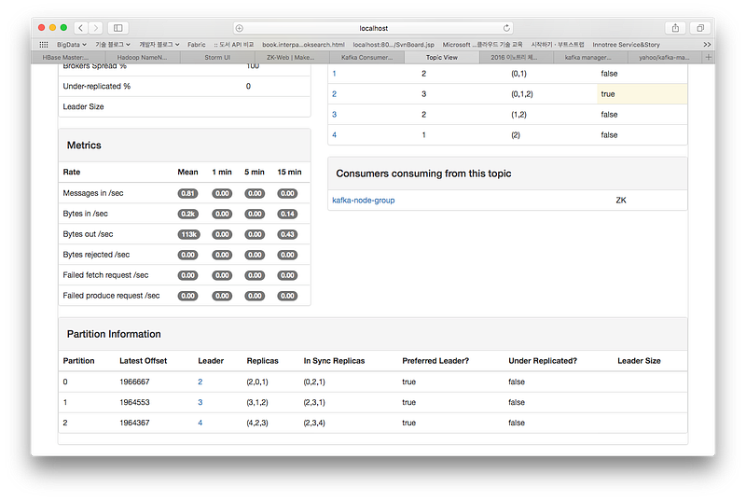The width and height of the screenshot is (746, 500).
Task: Click Failed produce request /sec label
Action: click(111, 296)
